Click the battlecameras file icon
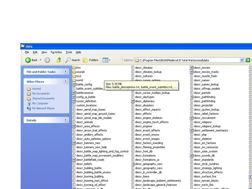This screenshot has width=252, height=189. pyautogui.click(x=74, y=93)
